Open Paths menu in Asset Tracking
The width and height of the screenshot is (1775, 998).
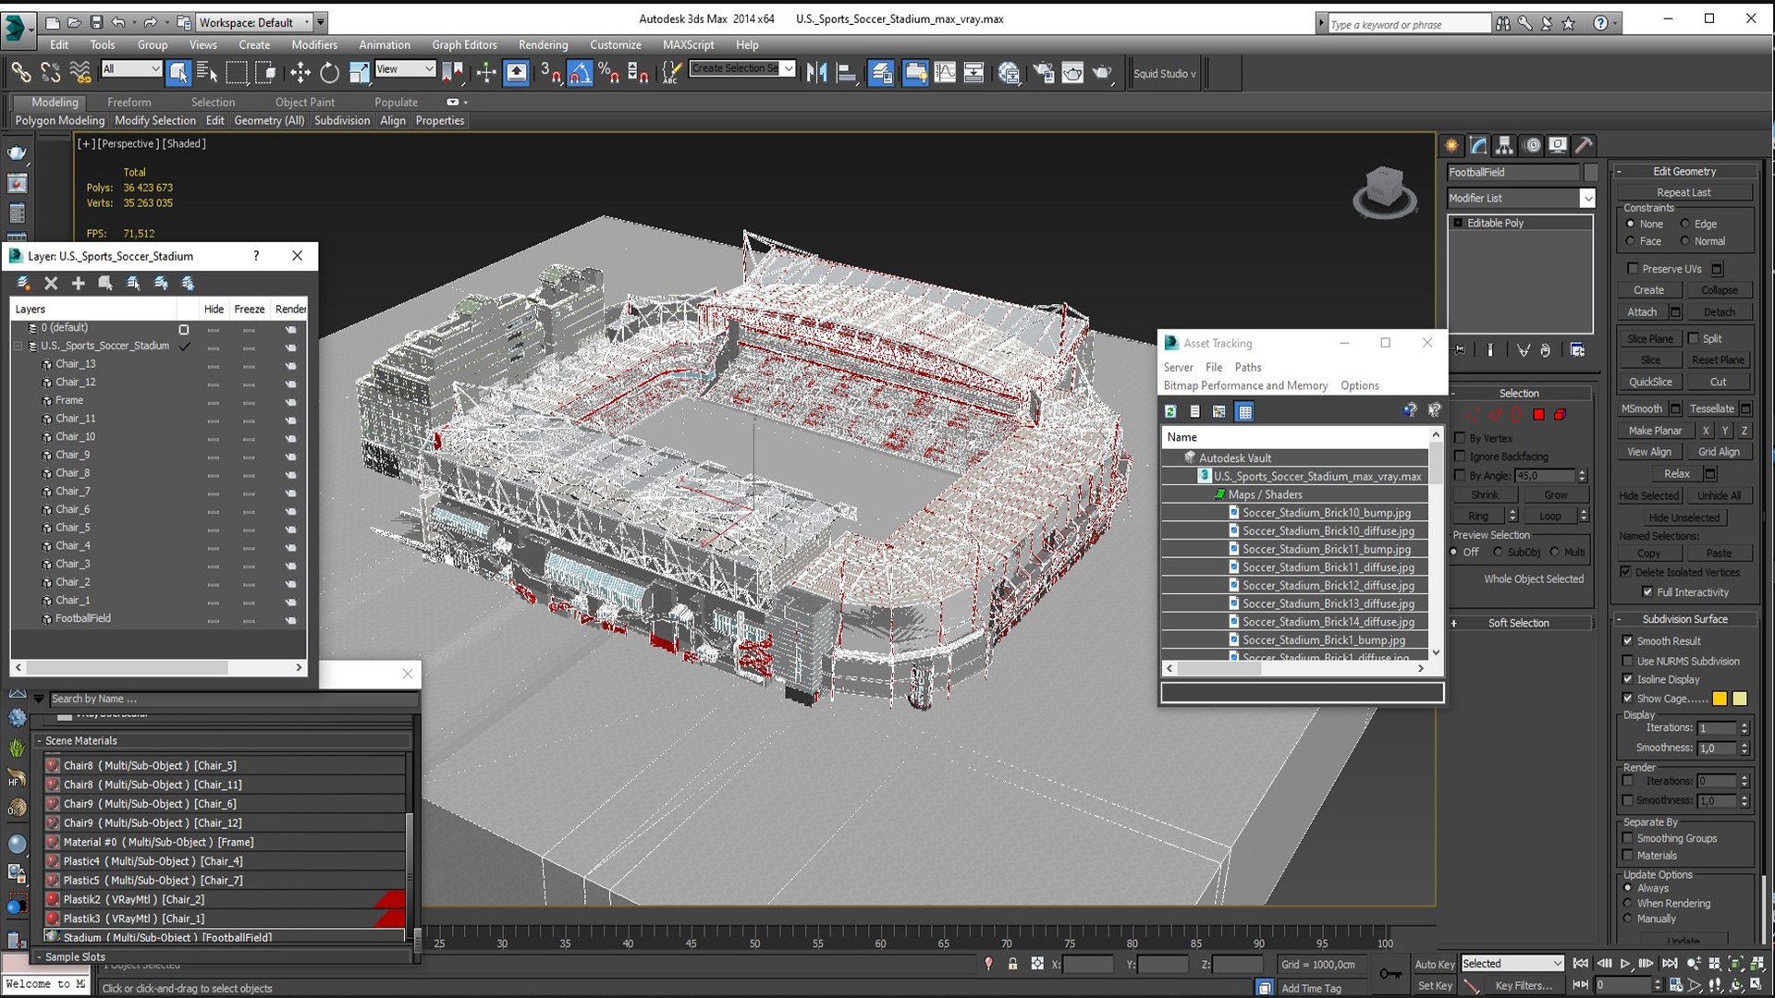1247,367
